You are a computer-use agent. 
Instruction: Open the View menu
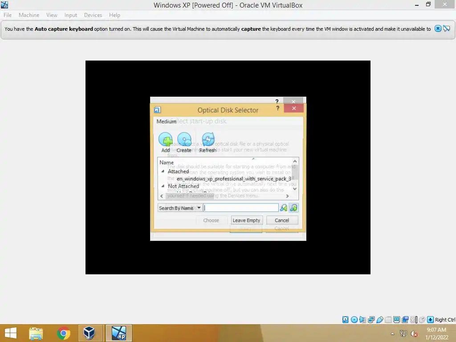52,15
